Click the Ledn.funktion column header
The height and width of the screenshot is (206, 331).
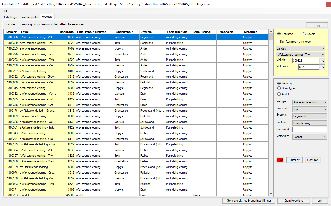(x=178, y=32)
